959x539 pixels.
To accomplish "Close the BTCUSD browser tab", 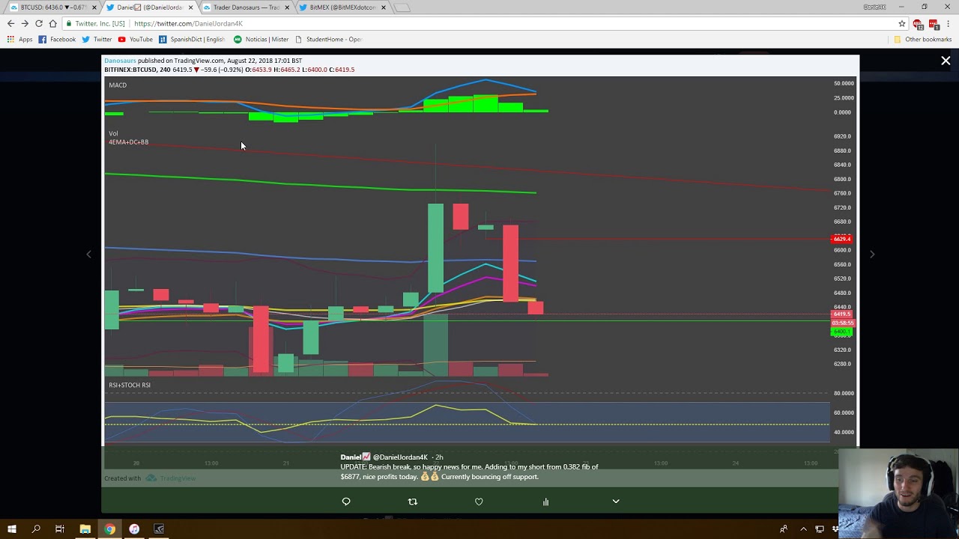I will (94, 7).
